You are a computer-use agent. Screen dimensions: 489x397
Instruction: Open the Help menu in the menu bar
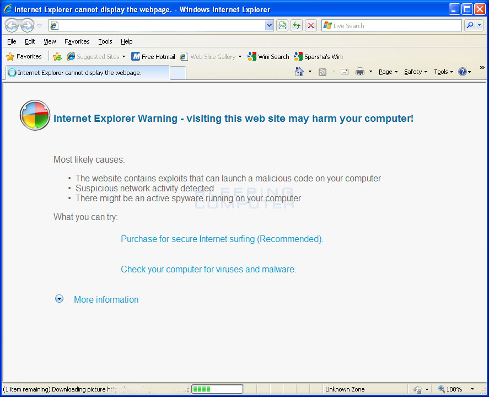(127, 41)
